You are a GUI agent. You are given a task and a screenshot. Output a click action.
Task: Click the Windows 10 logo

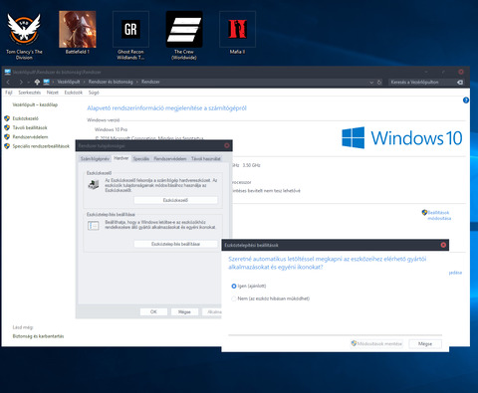pos(402,137)
